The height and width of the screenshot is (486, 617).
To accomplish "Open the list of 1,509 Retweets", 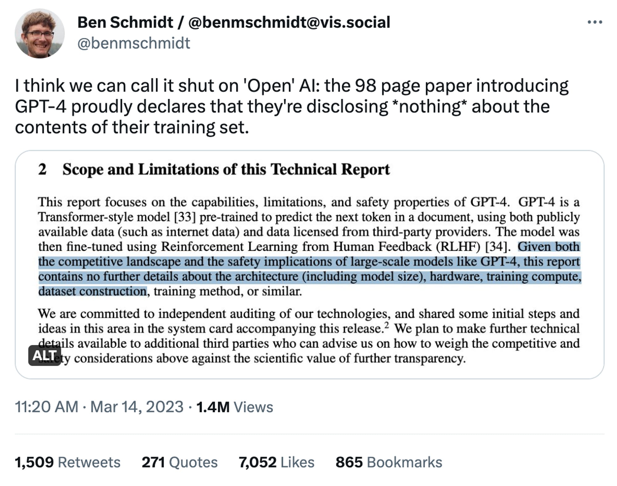I will [68, 462].
